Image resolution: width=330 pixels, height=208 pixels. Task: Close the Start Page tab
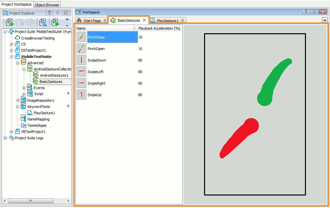105,20
